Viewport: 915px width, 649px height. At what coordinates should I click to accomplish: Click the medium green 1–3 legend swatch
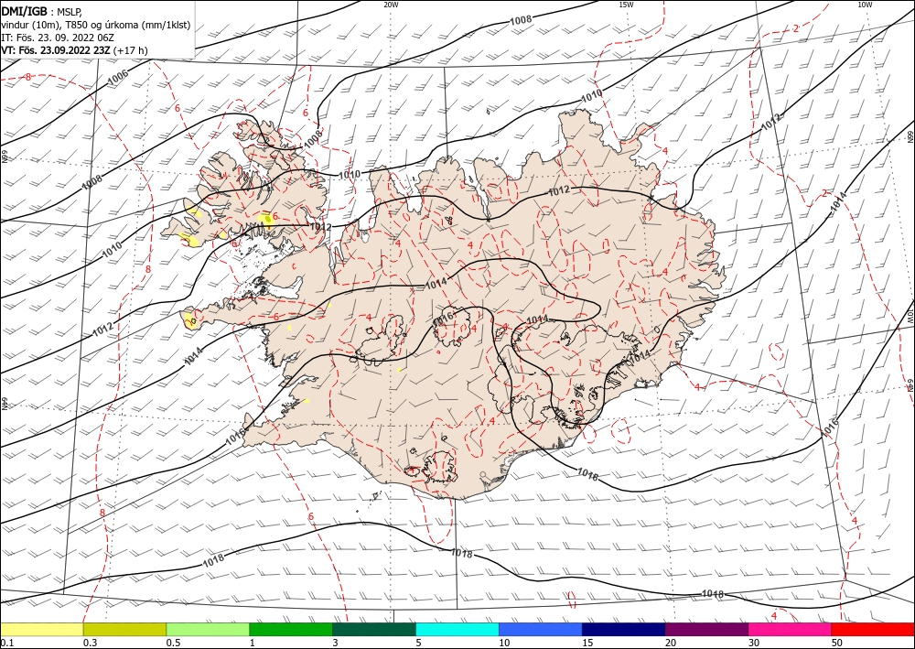point(291,629)
